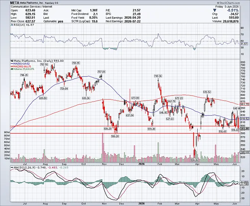Click the SCTR (LrgCap) 19.6 value
The height and width of the screenshot is (206, 250).
point(94,21)
